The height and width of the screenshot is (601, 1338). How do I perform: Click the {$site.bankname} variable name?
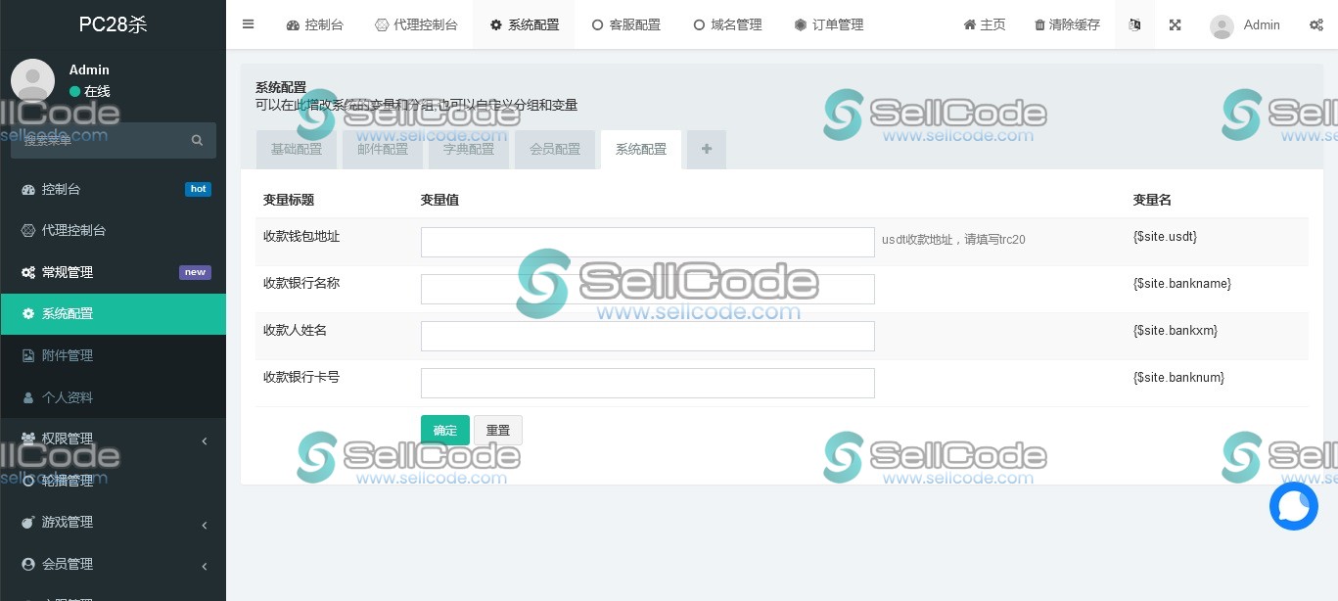(x=1182, y=284)
